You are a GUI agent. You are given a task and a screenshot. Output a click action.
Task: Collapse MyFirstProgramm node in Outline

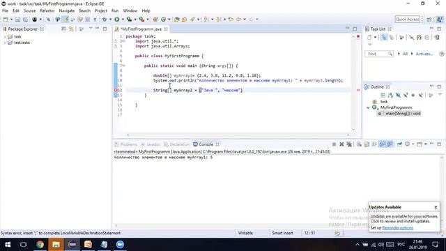[368, 107]
